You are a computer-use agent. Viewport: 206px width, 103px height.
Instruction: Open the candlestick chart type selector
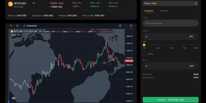[x=18, y=26]
